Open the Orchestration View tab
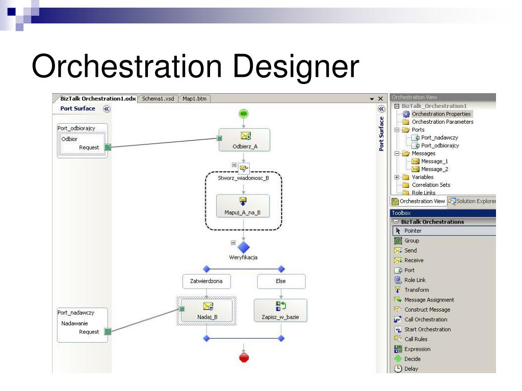Viewport: 522px width, 391px height. [x=419, y=201]
